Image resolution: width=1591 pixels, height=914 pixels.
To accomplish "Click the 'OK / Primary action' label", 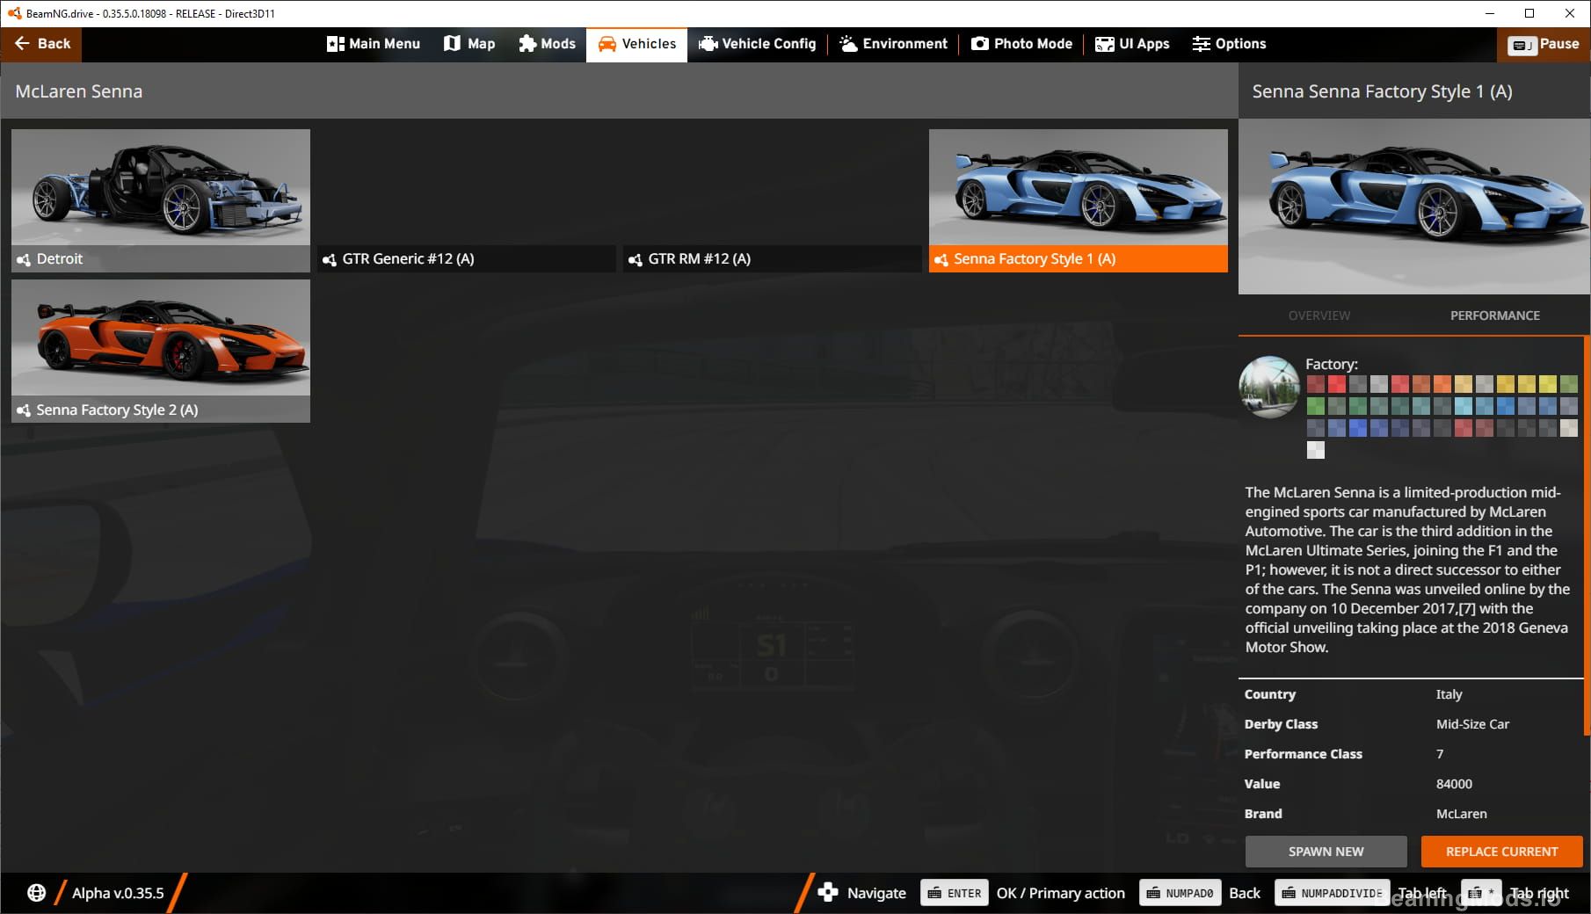I will coord(1061,893).
